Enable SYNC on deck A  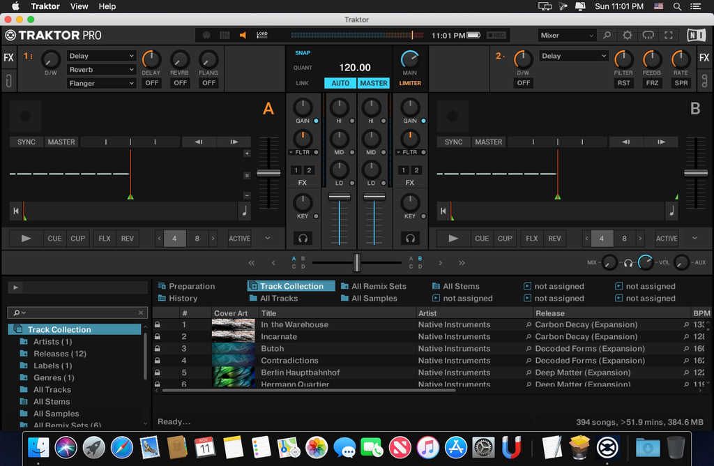(25, 142)
